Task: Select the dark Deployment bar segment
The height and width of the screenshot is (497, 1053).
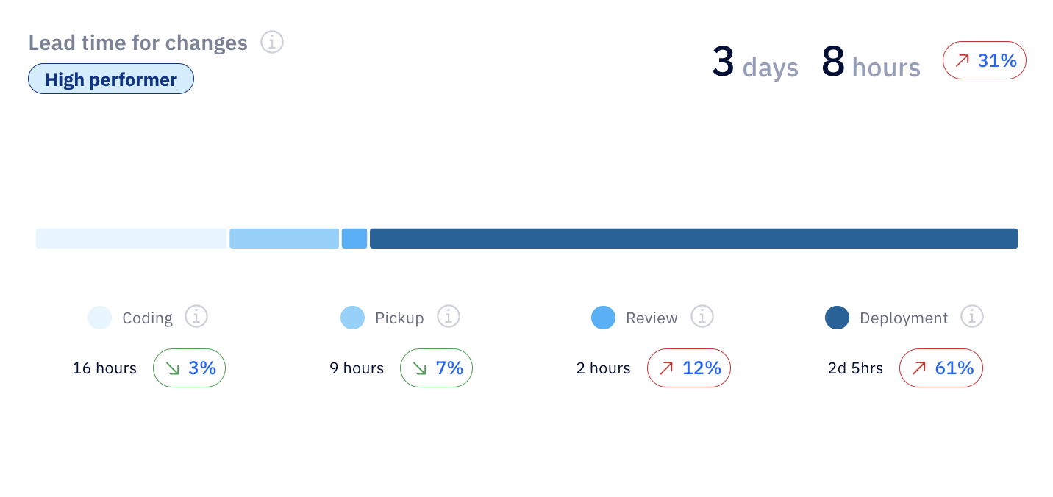Action: 693,238
